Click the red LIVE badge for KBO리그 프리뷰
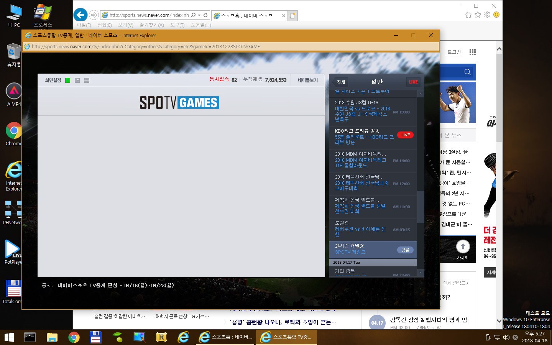552x345 pixels. pos(405,135)
